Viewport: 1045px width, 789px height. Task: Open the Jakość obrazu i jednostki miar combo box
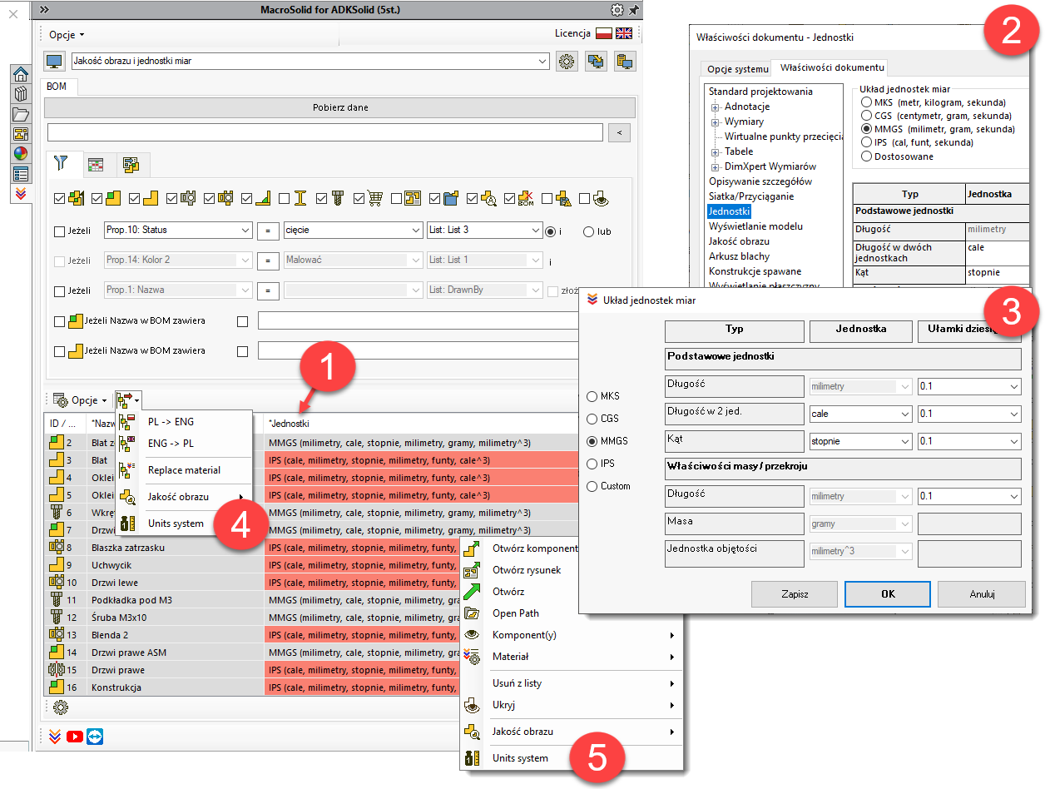click(310, 61)
